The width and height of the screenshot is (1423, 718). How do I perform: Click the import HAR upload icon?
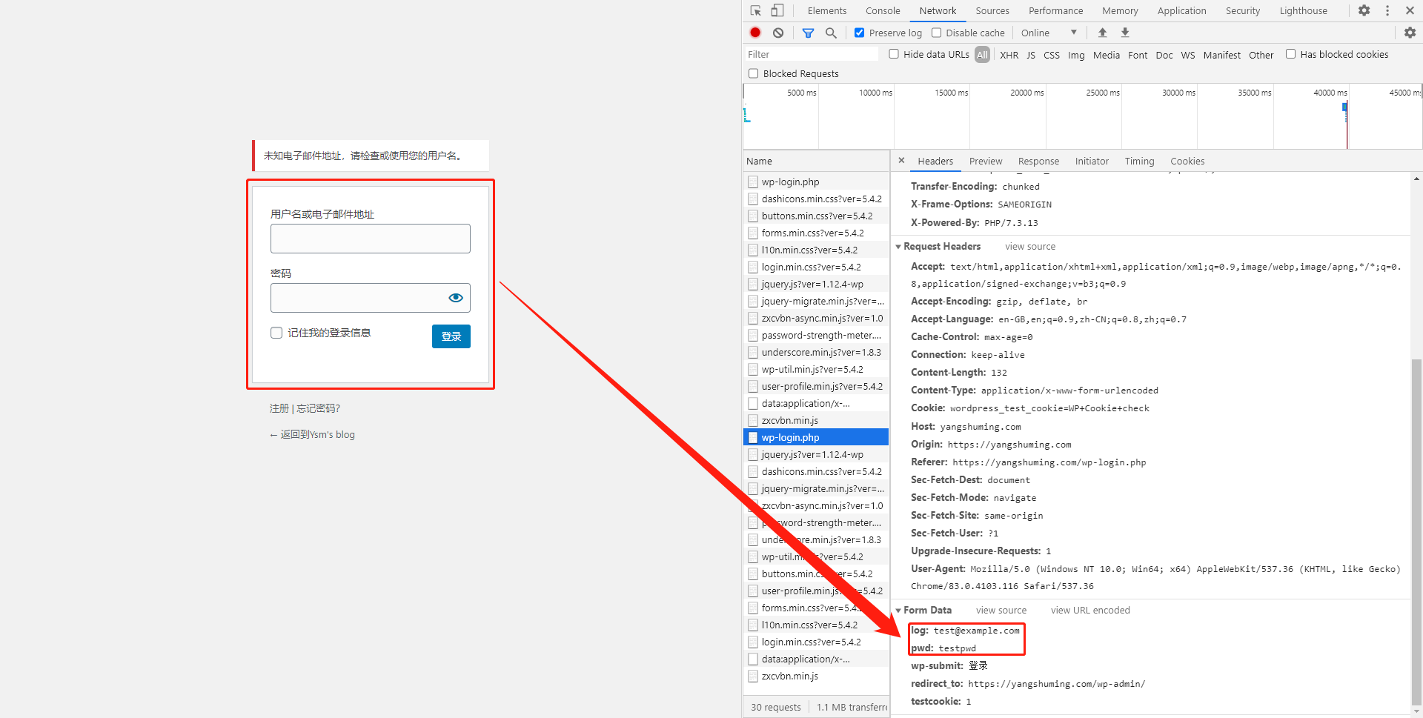point(1102,33)
